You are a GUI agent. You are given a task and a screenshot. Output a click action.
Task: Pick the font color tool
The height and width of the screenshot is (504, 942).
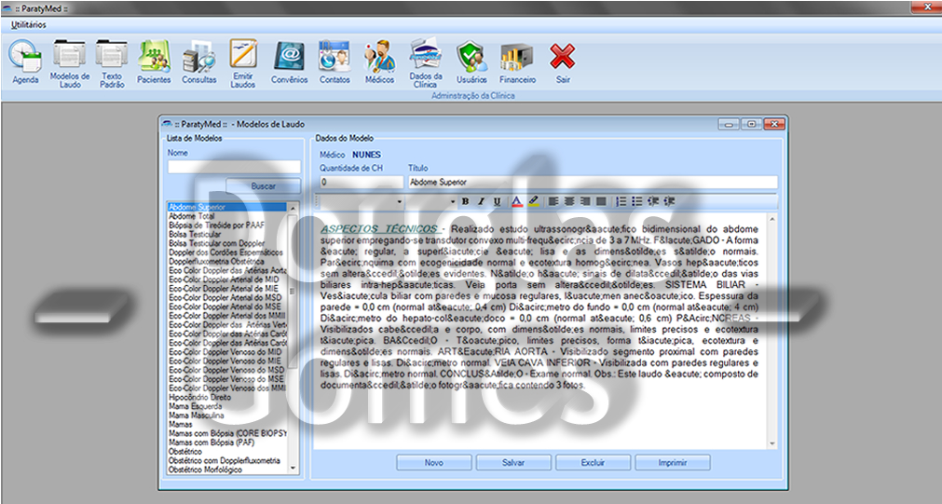pyautogui.click(x=516, y=201)
